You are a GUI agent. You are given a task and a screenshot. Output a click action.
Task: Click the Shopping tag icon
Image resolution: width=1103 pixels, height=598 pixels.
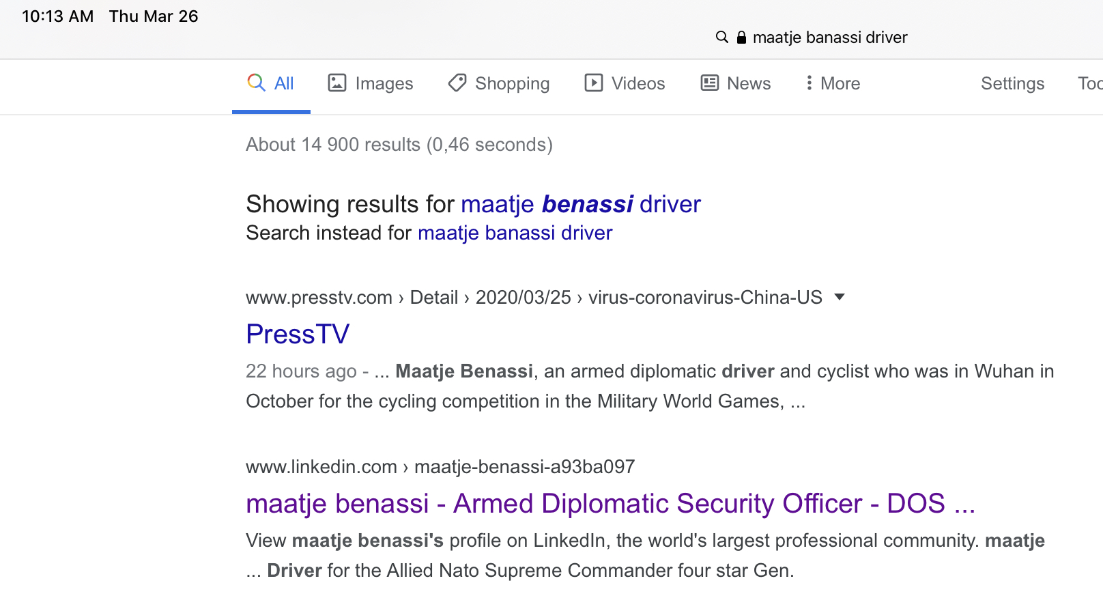point(457,83)
